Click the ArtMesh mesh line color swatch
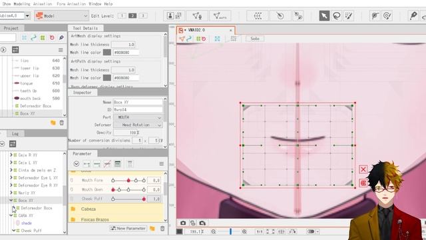The height and width of the screenshot is (240, 426). [x=107, y=52]
